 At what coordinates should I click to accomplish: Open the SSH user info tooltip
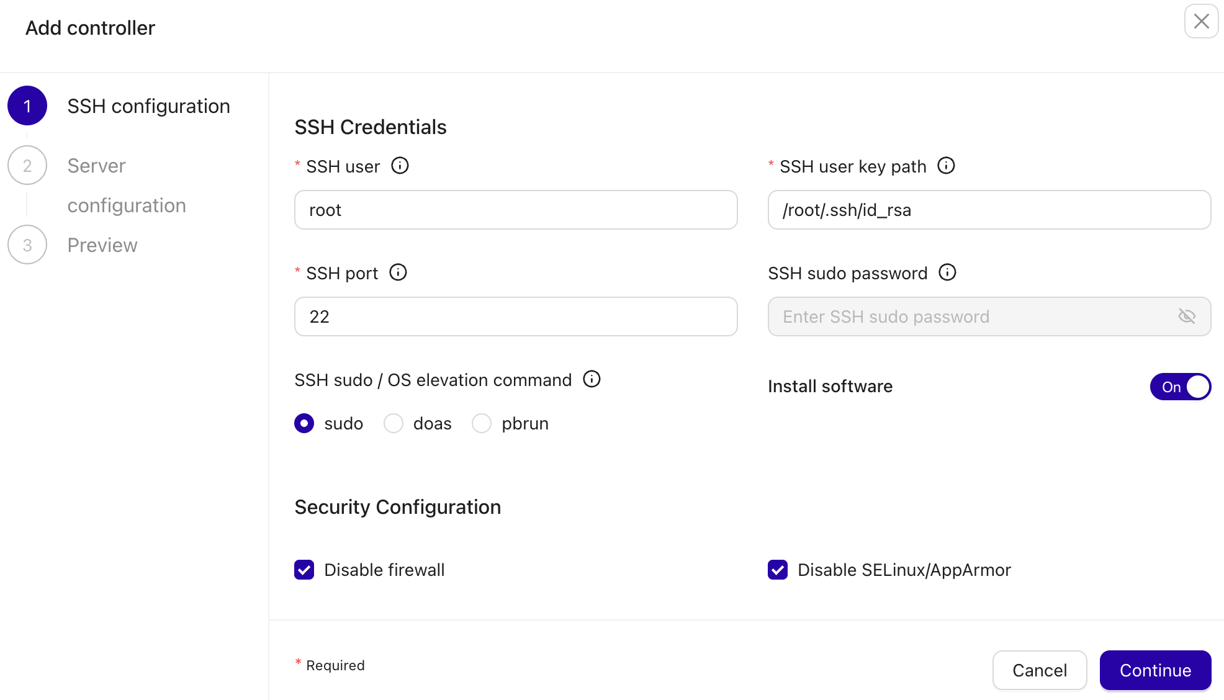pos(400,165)
